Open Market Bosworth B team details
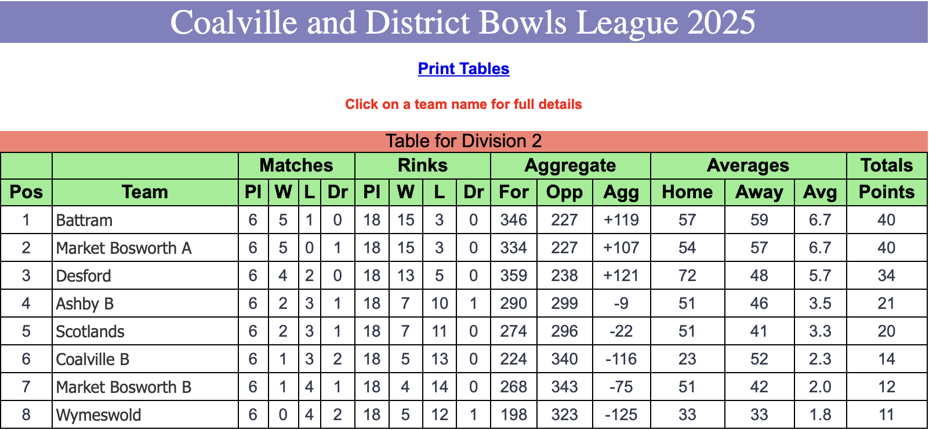 (124, 387)
